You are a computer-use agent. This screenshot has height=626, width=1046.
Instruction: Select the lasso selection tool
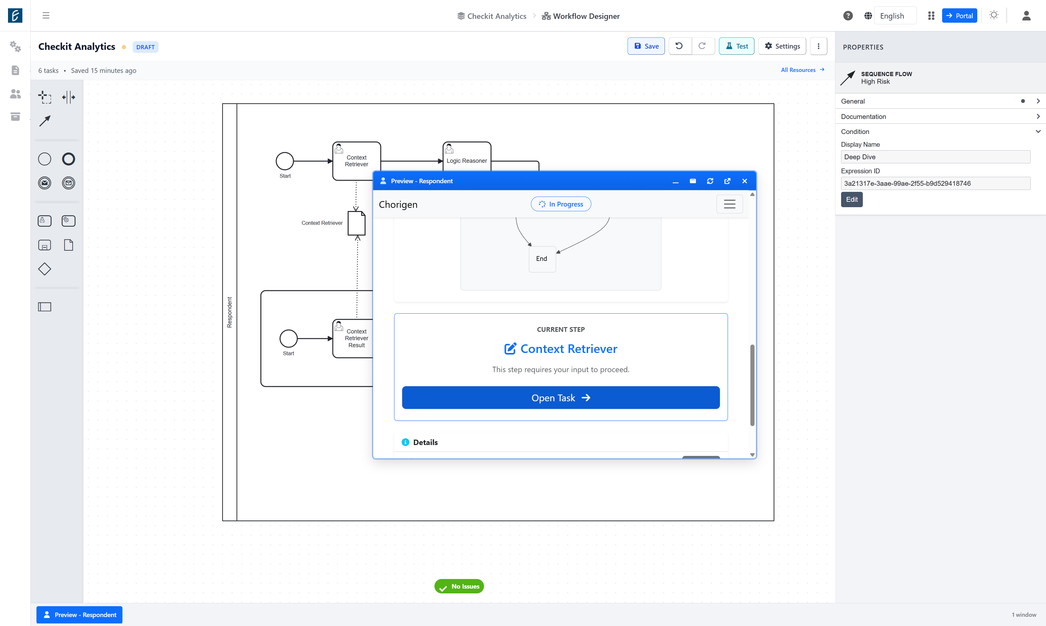(x=44, y=97)
